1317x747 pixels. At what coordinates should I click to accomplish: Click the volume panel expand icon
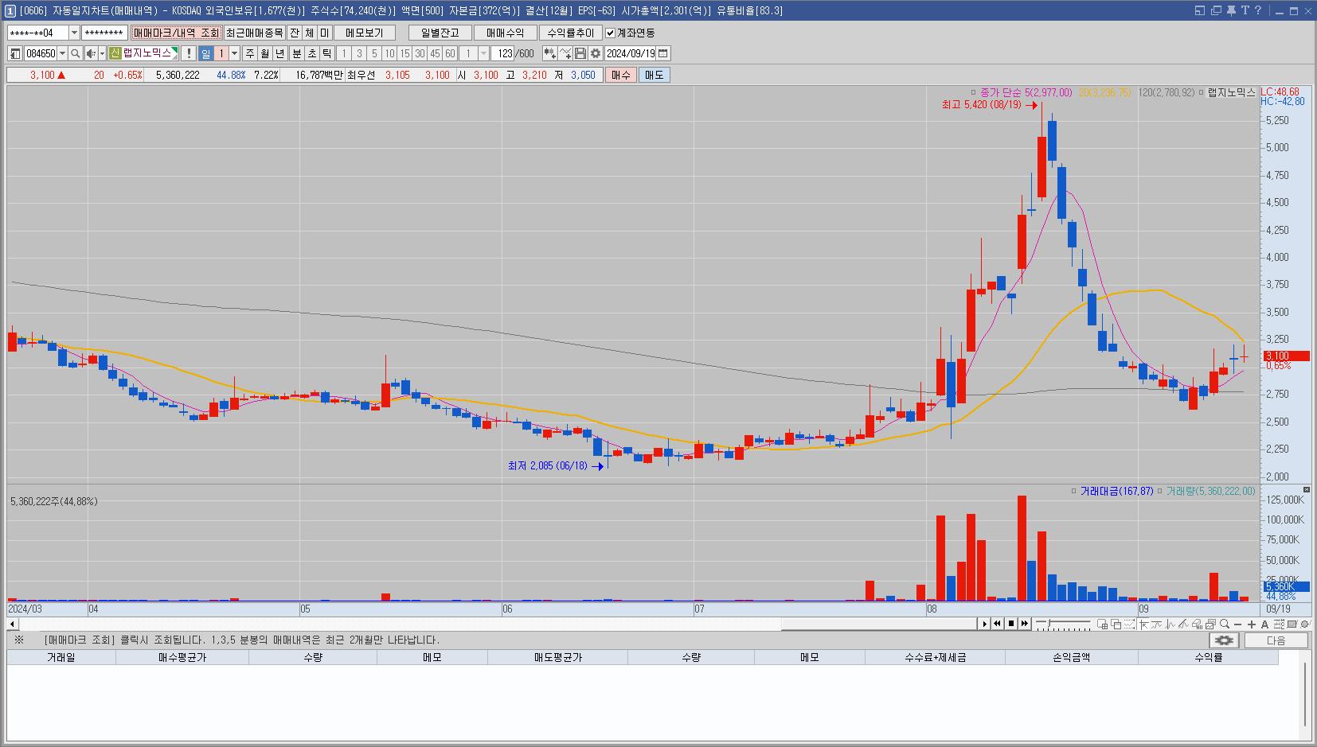click(x=1307, y=489)
